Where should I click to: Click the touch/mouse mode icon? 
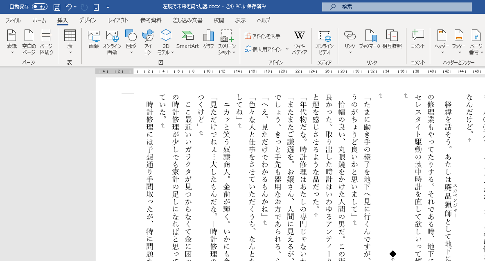click(x=96, y=7)
